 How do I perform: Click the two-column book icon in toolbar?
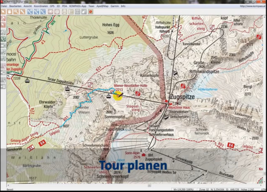pos(78,12)
